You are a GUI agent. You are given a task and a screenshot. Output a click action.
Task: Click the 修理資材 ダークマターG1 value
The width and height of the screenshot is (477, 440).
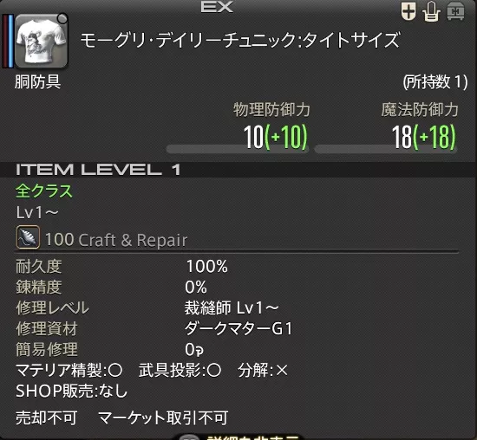click(x=238, y=328)
